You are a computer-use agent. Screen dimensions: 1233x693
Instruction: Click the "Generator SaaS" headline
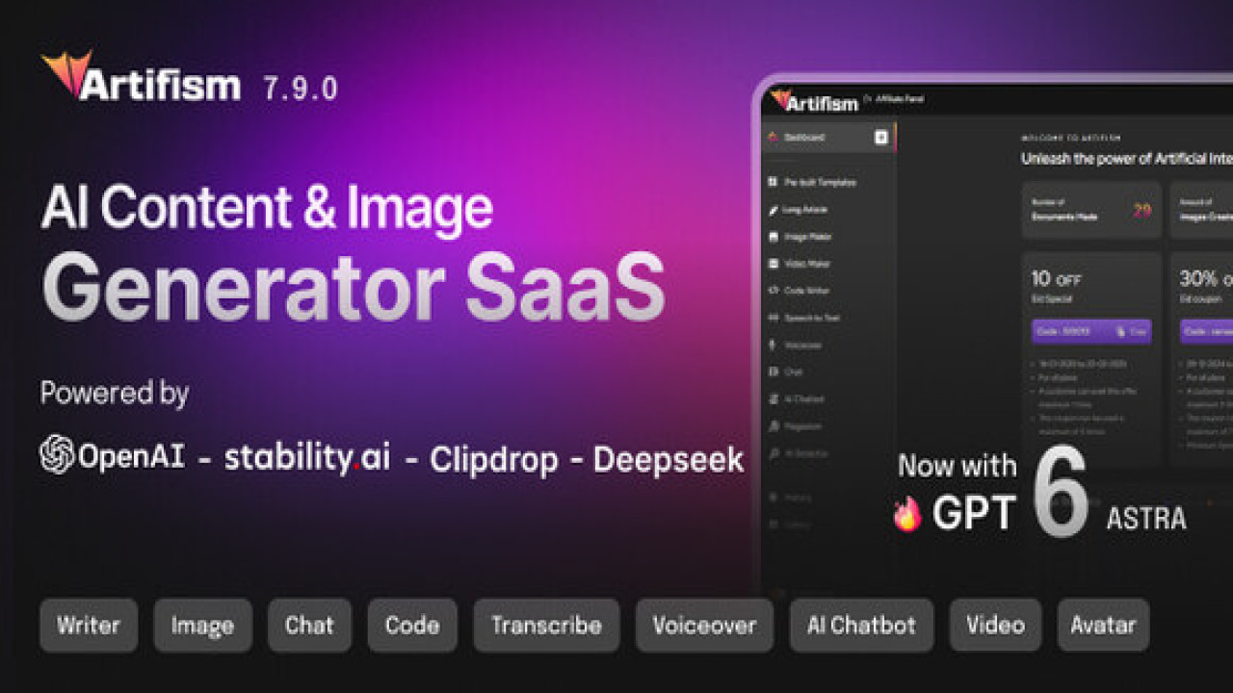(353, 288)
